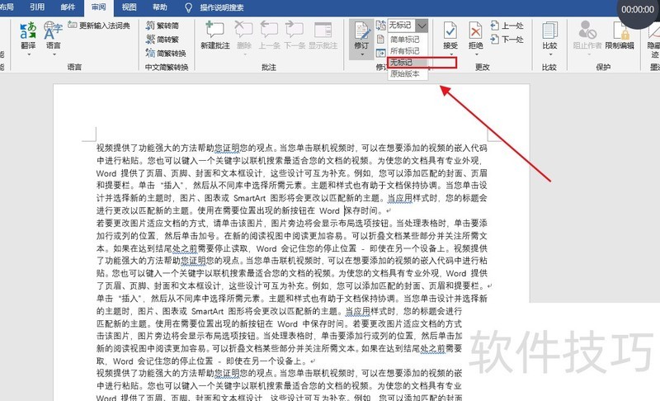Click the 删除 comment icon
Screen dimensions: 660x401
(243, 31)
